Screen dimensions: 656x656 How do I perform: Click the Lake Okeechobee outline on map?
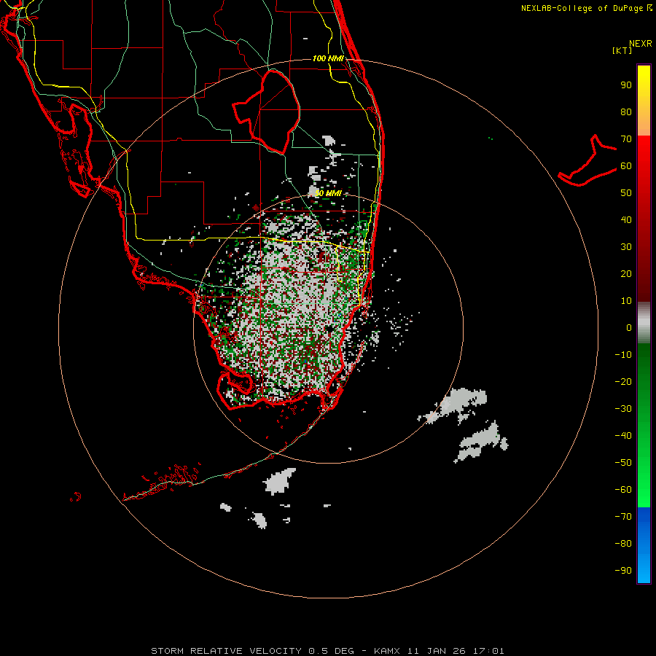[x=267, y=112]
